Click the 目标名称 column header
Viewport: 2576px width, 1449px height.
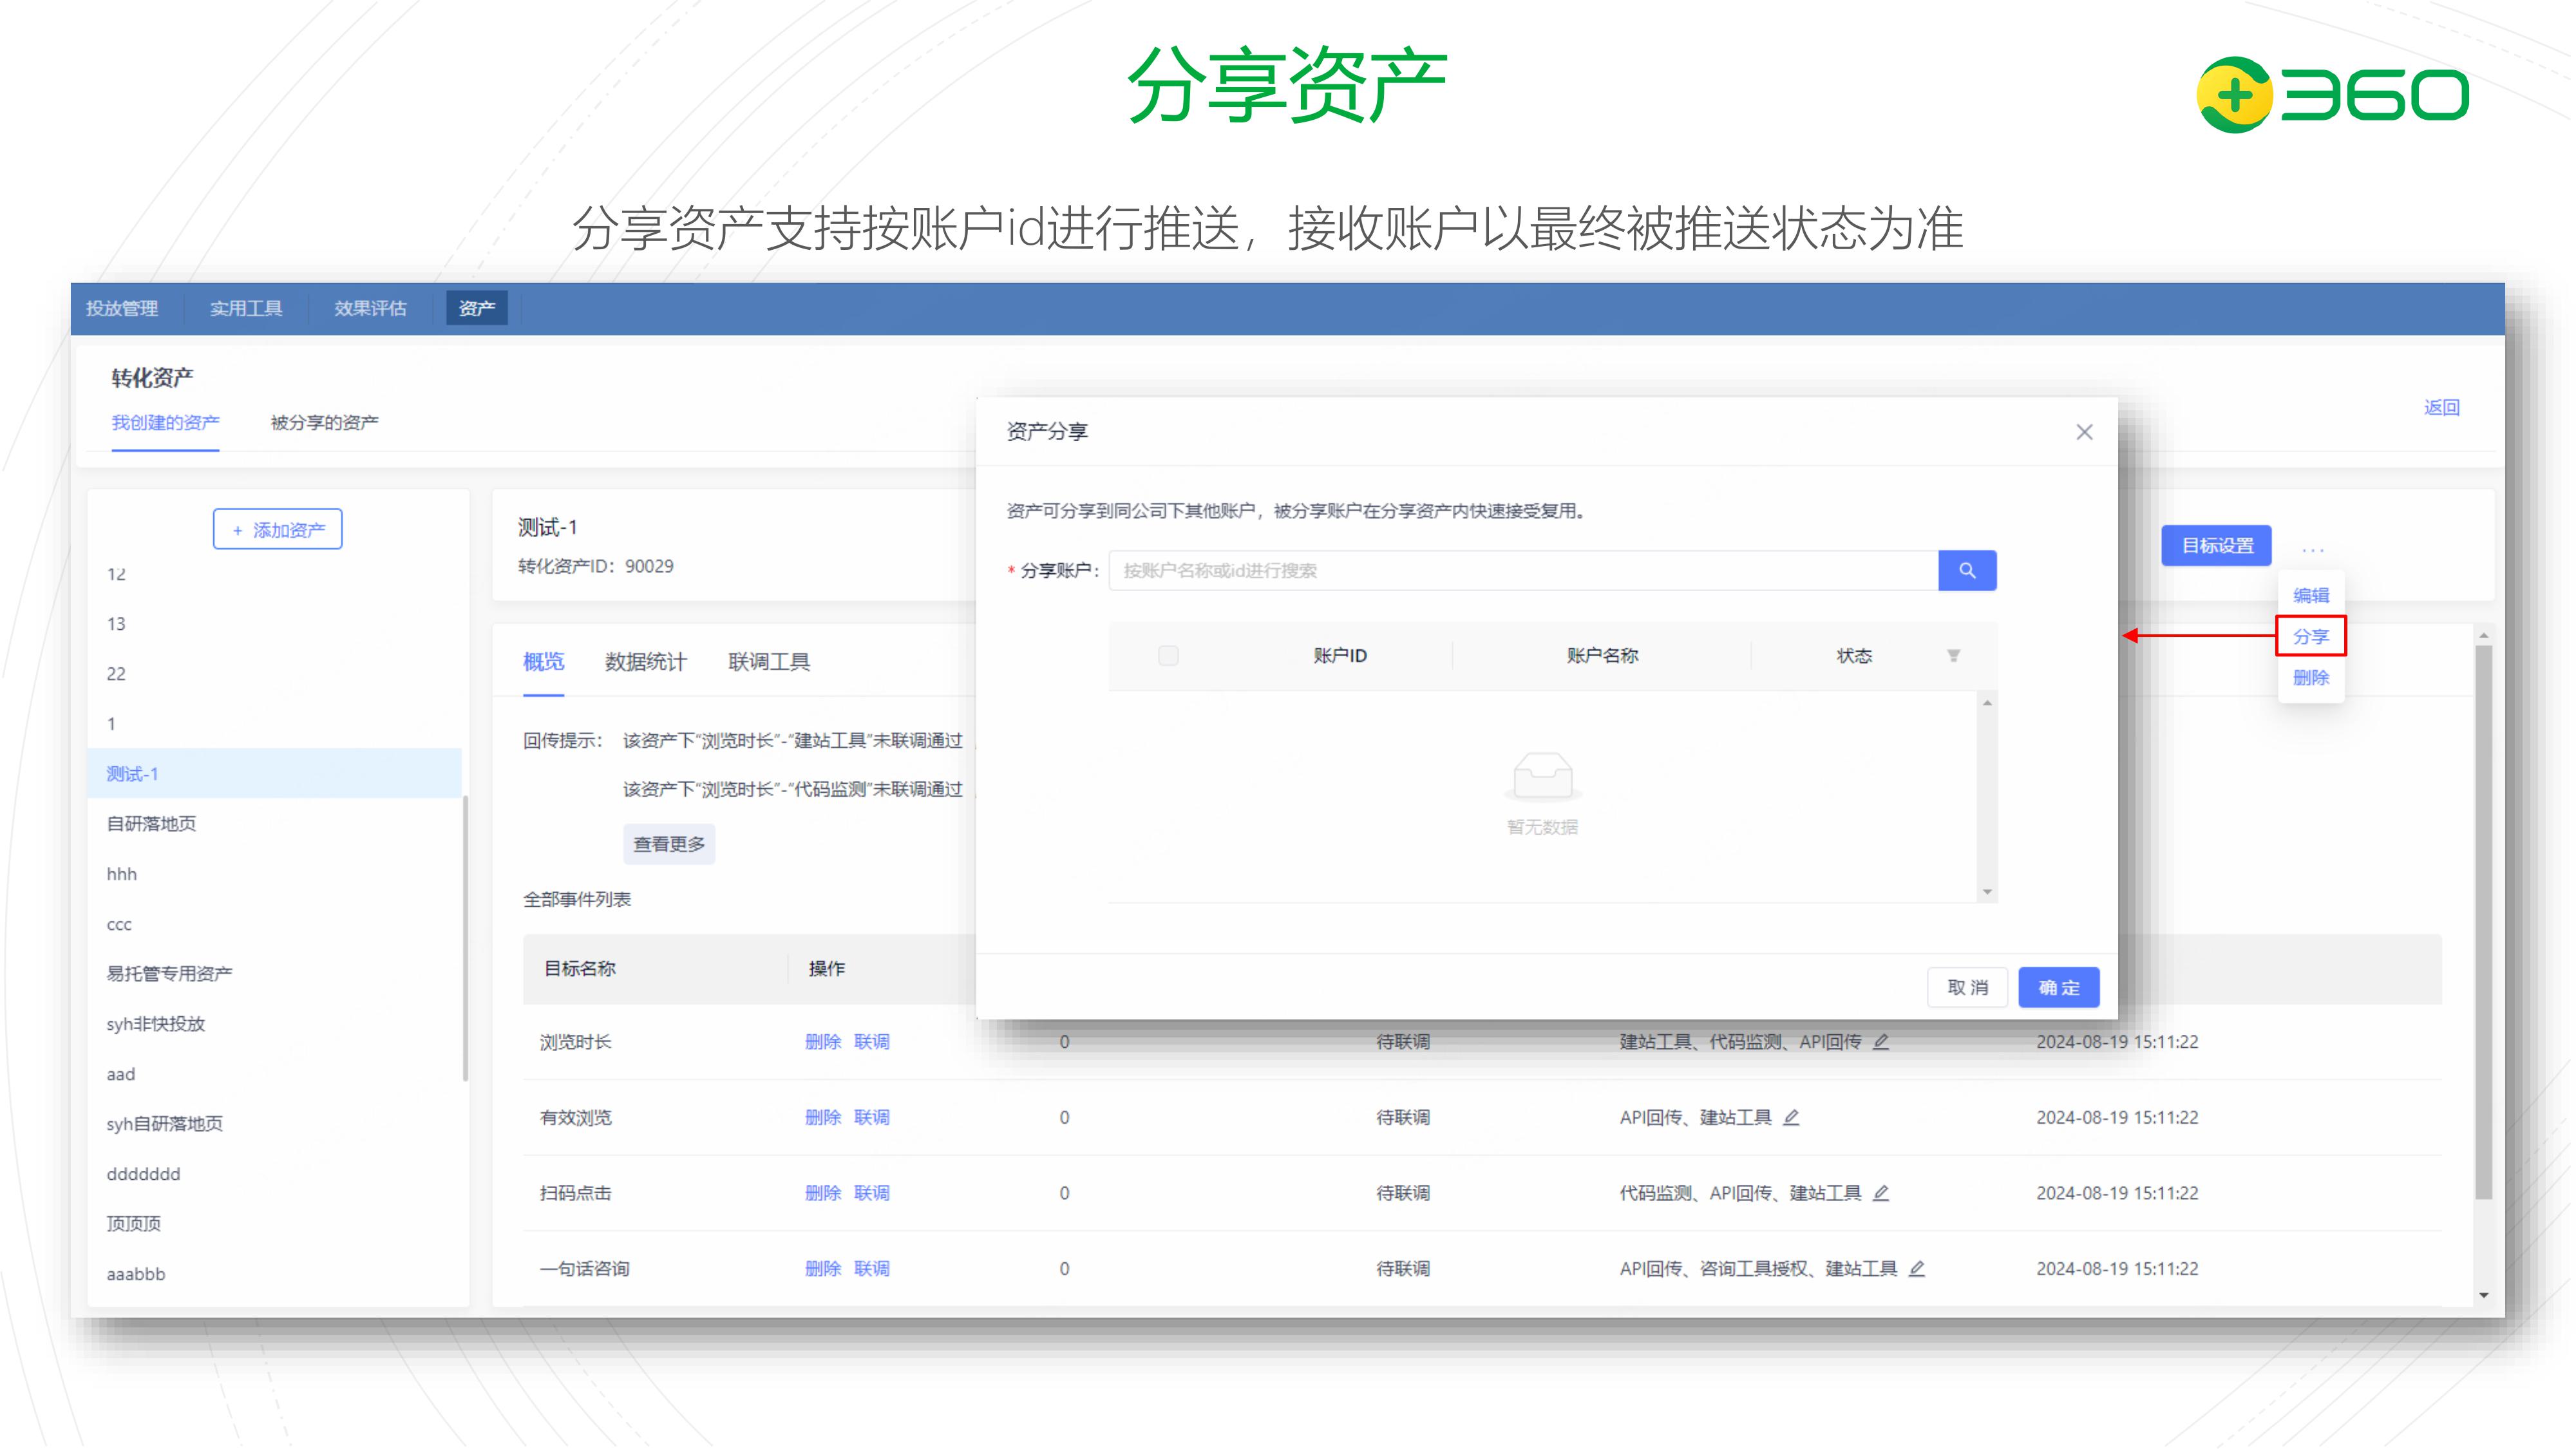[x=579, y=969]
